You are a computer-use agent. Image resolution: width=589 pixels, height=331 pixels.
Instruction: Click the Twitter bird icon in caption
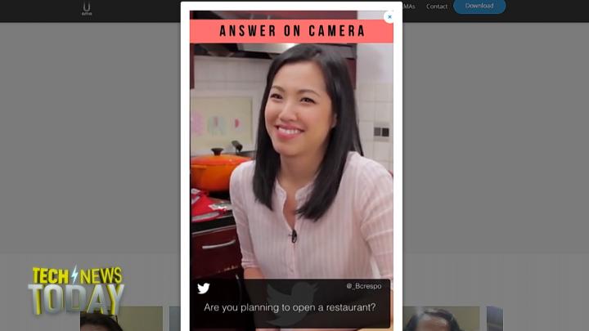tap(204, 288)
